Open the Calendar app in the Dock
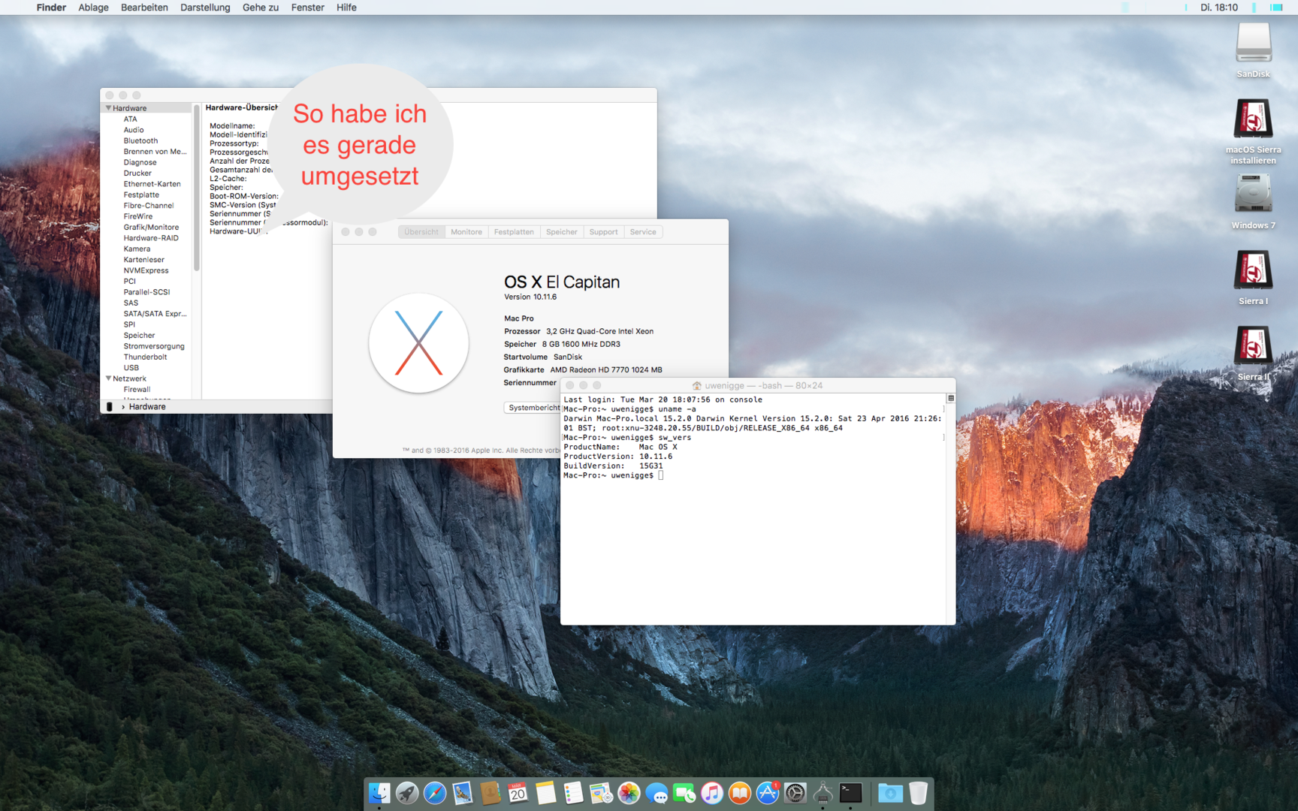 (518, 793)
